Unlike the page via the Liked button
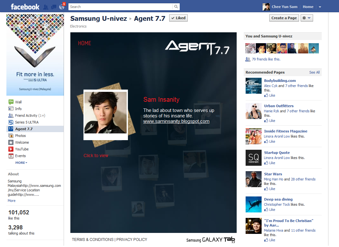Image resolution: width=339 pixels, height=247 pixels. (x=178, y=18)
